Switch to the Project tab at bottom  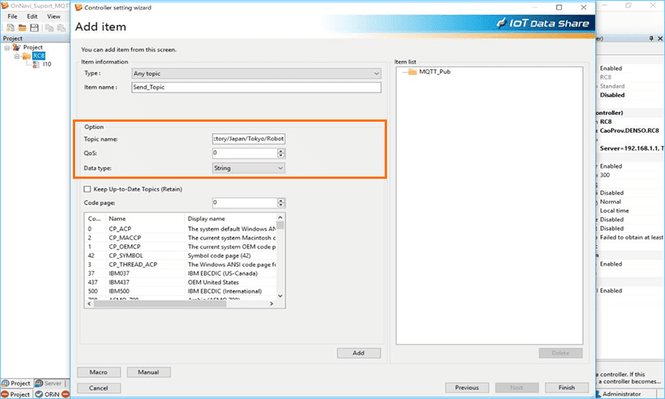[x=16, y=383]
